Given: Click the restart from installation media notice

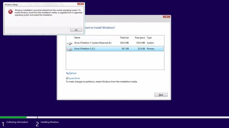Looking at the screenshot, I should pos(102,82).
